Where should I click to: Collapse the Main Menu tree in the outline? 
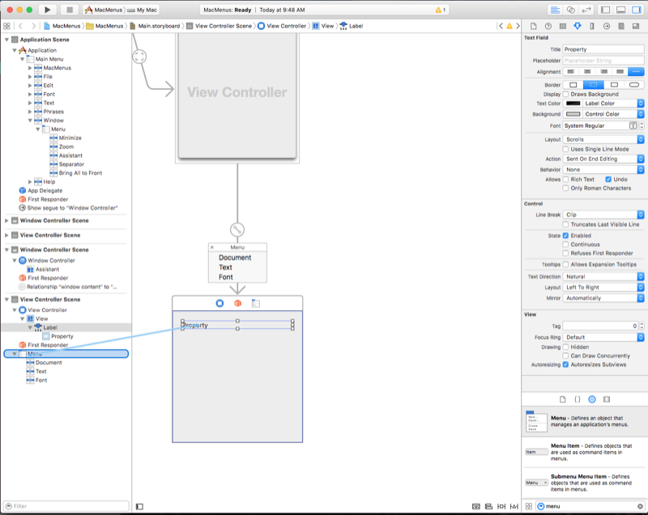tap(21, 59)
